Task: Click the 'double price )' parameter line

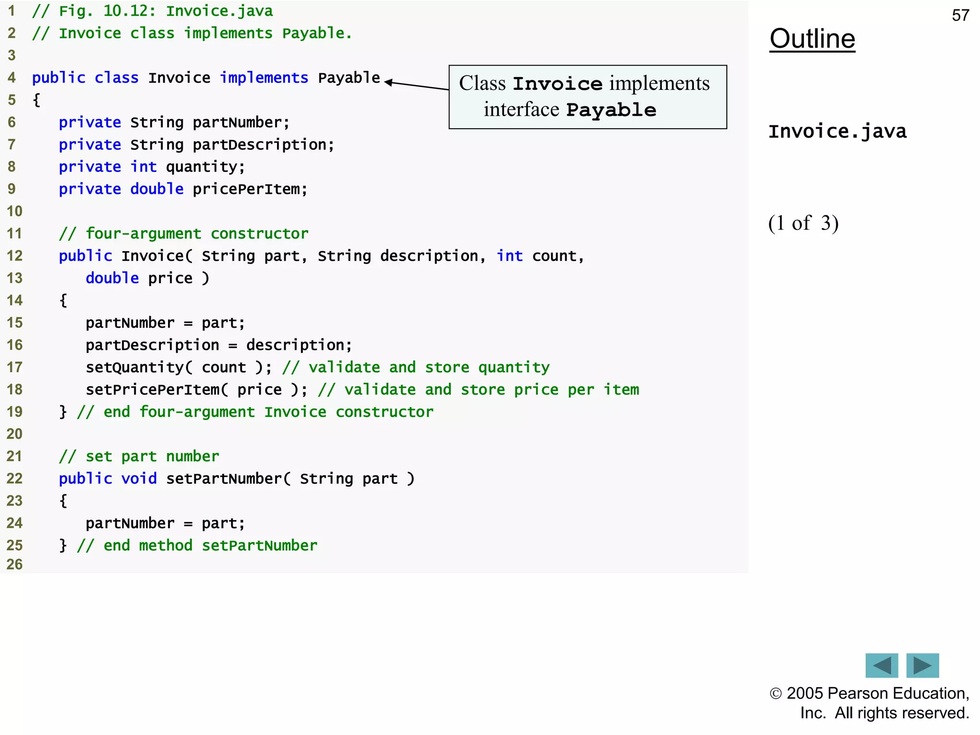Action: pos(147,278)
